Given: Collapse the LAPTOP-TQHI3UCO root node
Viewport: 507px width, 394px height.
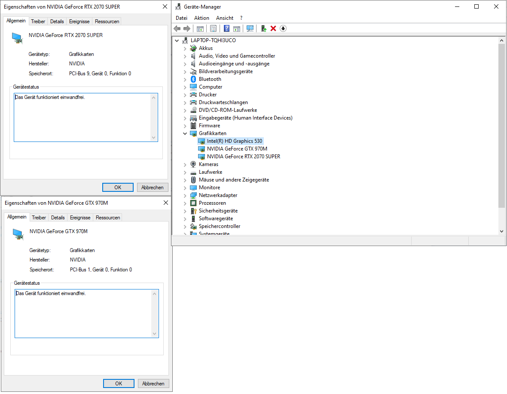Looking at the screenshot, I should (177, 41).
